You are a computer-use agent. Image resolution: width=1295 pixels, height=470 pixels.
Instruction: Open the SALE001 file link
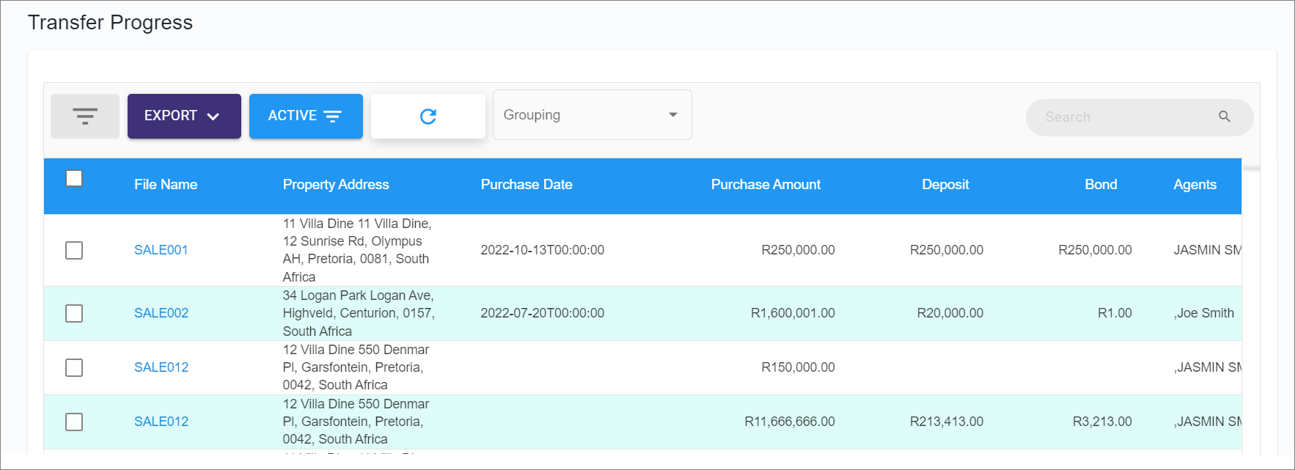pos(161,250)
